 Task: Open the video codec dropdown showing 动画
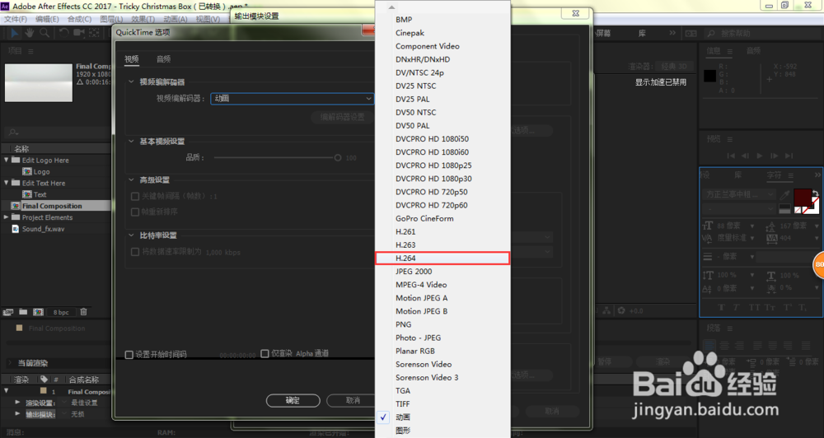[293, 98]
